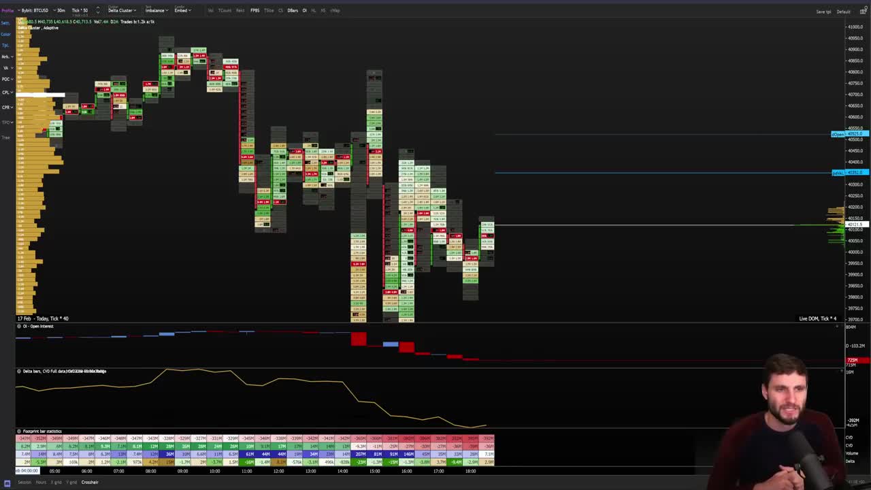Open the Embed candle dropdown

pos(182,10)
